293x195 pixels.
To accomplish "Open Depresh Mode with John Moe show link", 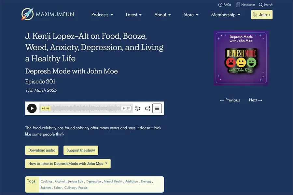I will (x=71, y=71).
